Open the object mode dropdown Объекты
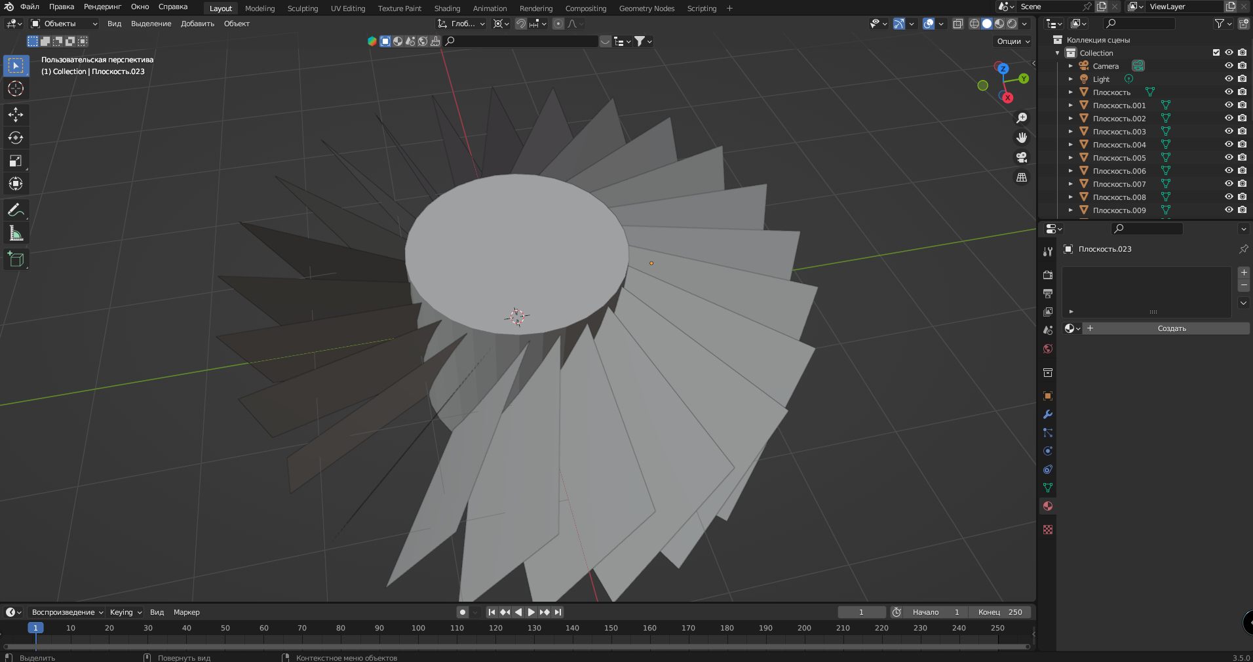Viewport: 1253px width, 662px height. click(x=64, y=24)
